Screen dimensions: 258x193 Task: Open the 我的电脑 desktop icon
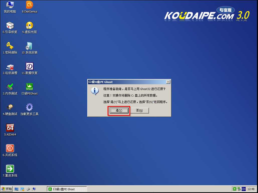coord(10,5)
